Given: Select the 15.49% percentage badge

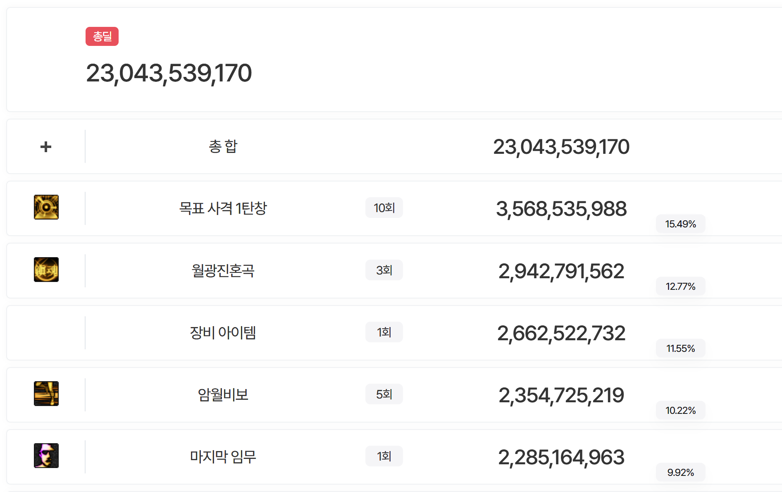Looking at the screenshot, I should pos(680,224).
